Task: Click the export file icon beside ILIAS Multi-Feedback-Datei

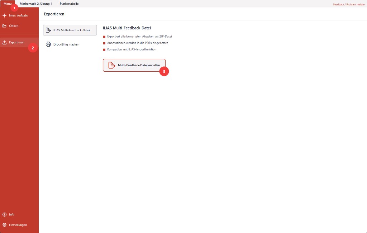Action: click(x=48, y=30)
